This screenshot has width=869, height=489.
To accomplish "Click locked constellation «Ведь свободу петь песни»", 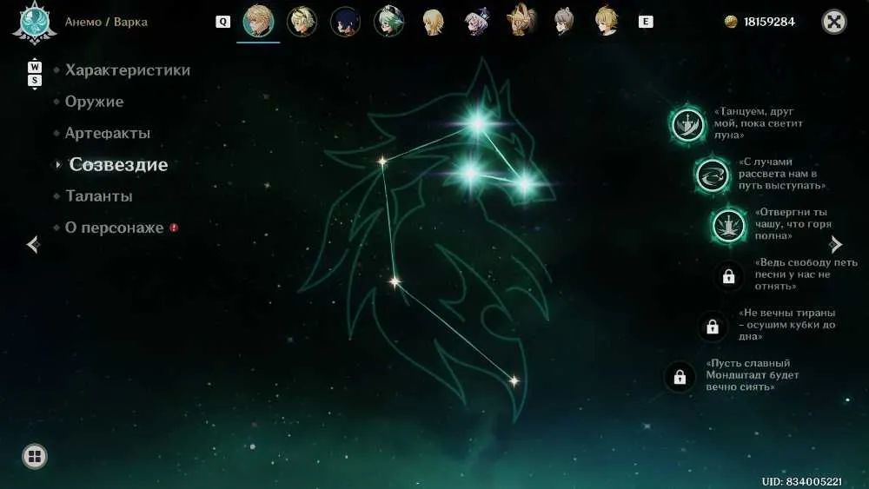I will pyautogui.click(x=728, y=276).
